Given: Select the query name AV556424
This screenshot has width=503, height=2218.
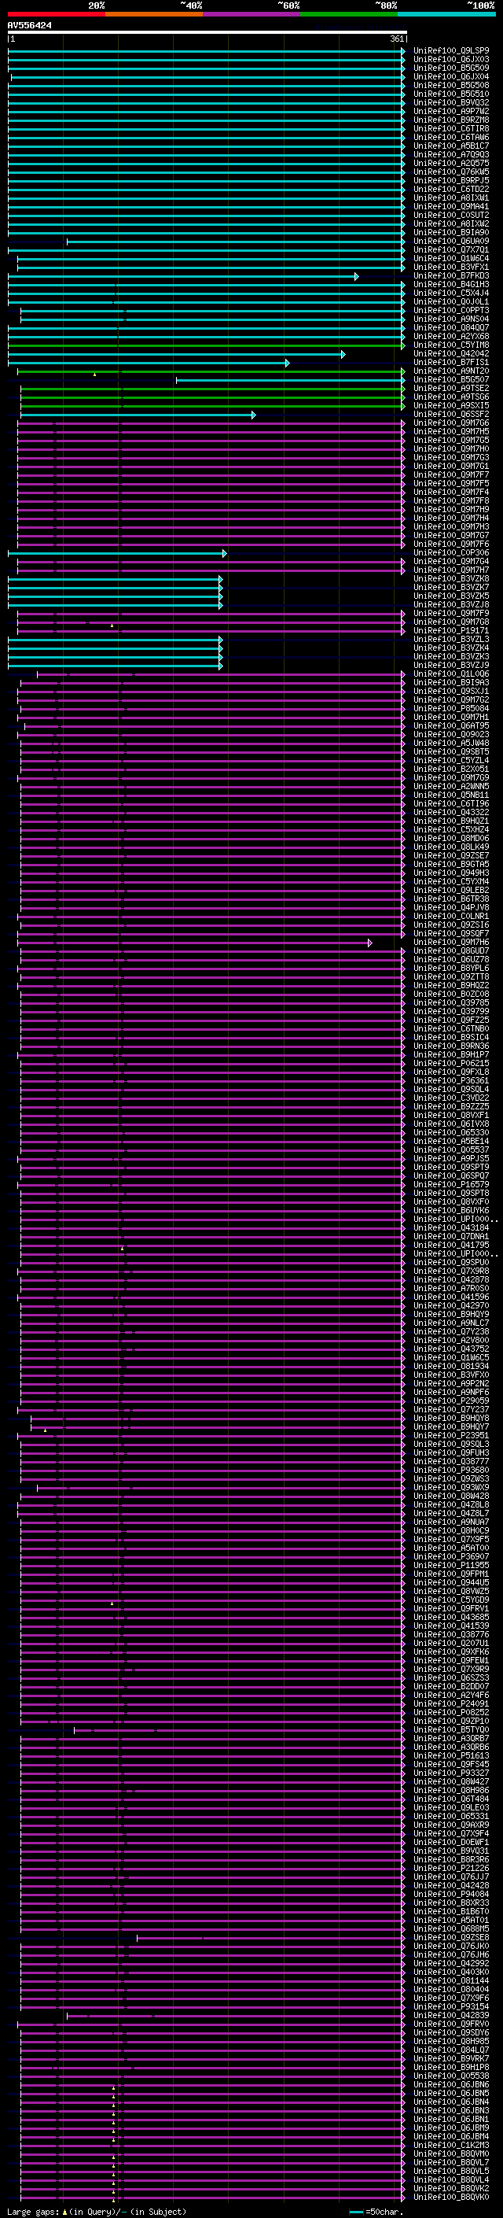Looking at the screenshot, I should (x=29, y=26).
